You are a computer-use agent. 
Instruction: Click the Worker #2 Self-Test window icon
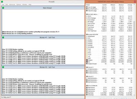(x=3, y=67)
